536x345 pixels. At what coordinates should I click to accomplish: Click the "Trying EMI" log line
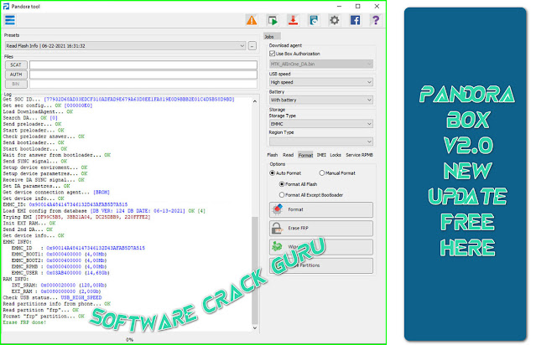click(x=76, y=217)
